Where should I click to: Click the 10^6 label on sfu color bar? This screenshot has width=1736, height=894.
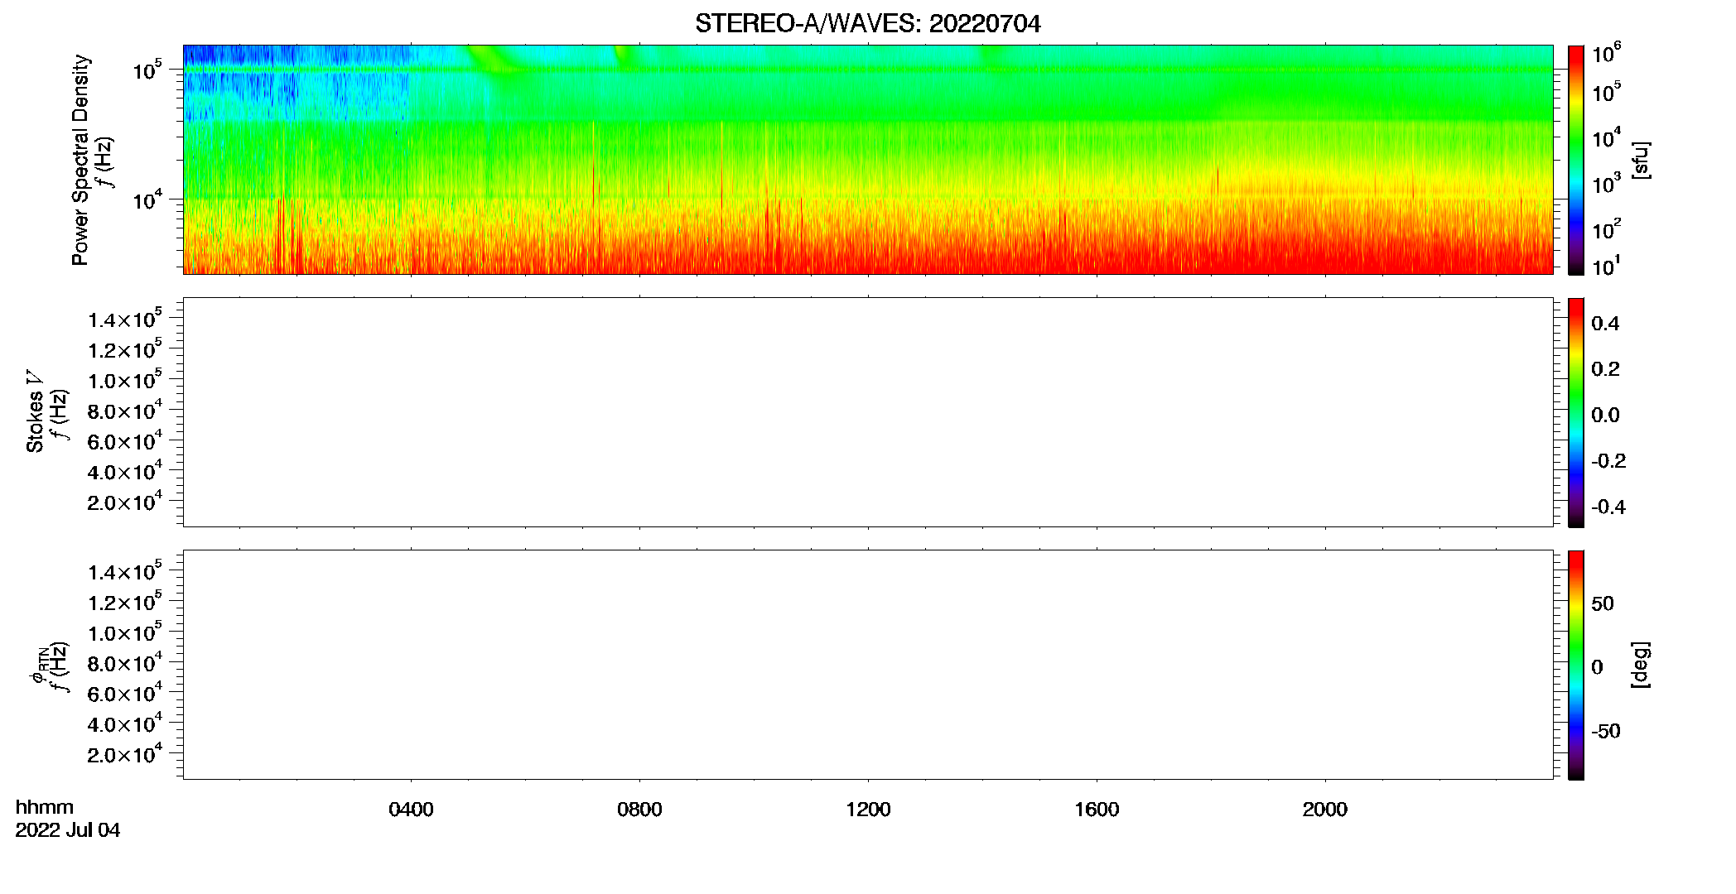point(1606,55)
